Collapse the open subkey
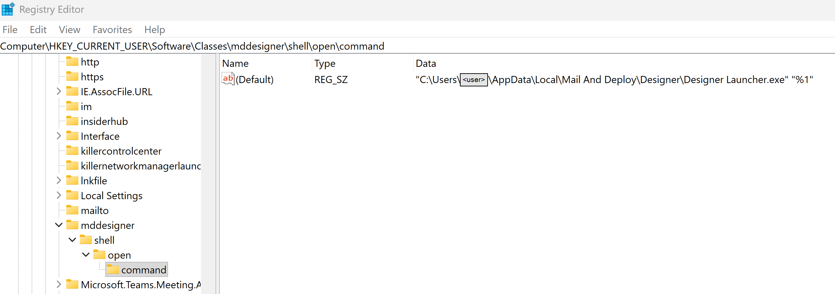Screen dimensions: 835x294 [86, 255]
